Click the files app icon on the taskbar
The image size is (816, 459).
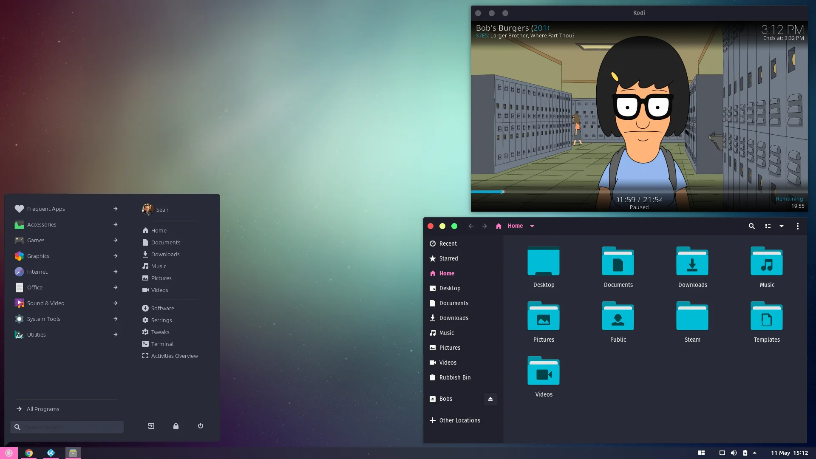pyautogui.click(x=73, y=453)
